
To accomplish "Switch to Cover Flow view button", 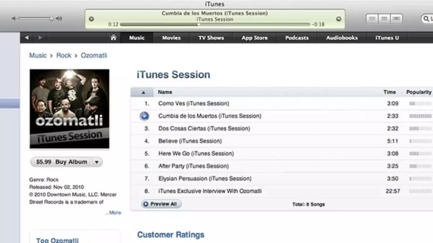I will pyautogui.click(x=397, y=18).
